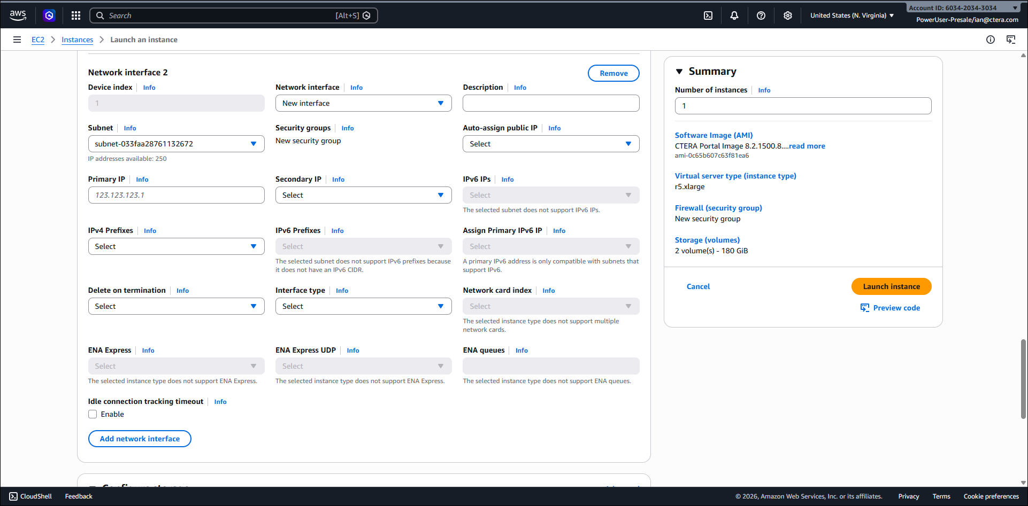
Task: Click Preview code link
Action: 896,308
